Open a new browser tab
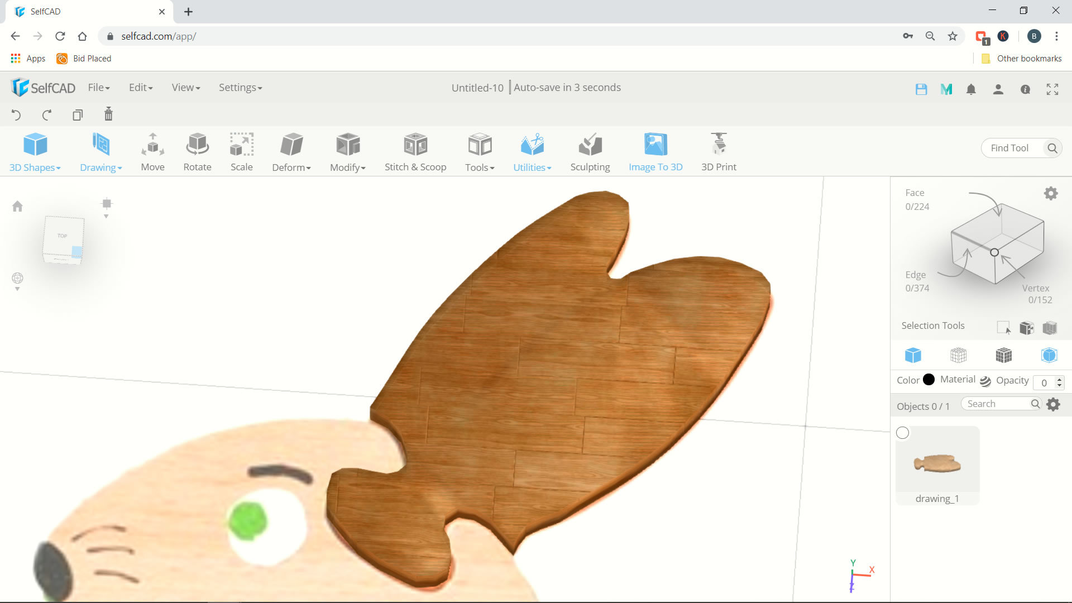 click(x=188, y=12)
